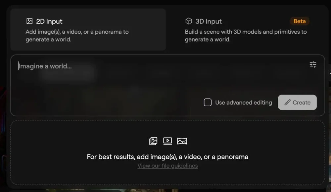331x192 pixels.
Task: Click the brush icon on Create button
Action: [x=288, y=103]
